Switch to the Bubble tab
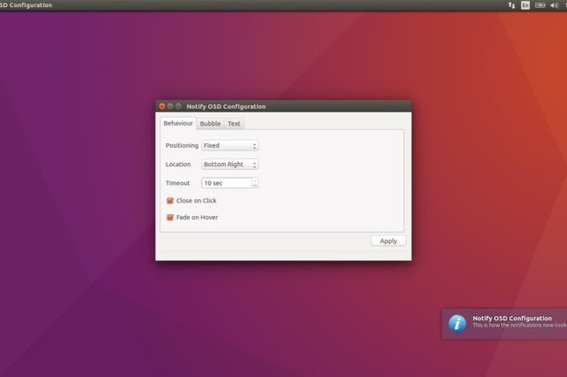The image size is (567, 377). tap(210, 124)
